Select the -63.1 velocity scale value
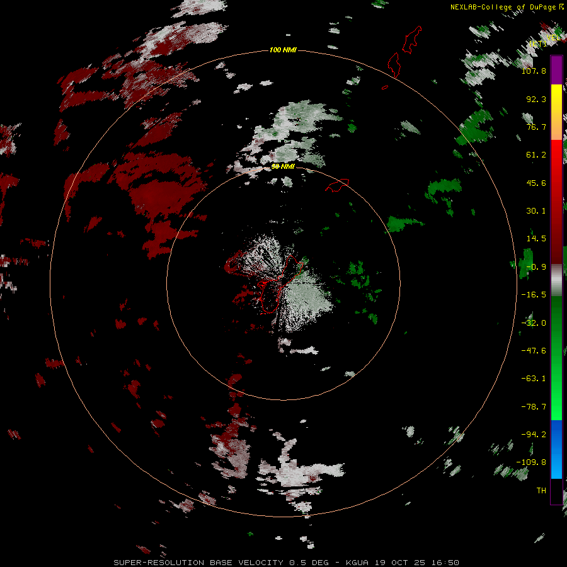 point(534,379)
